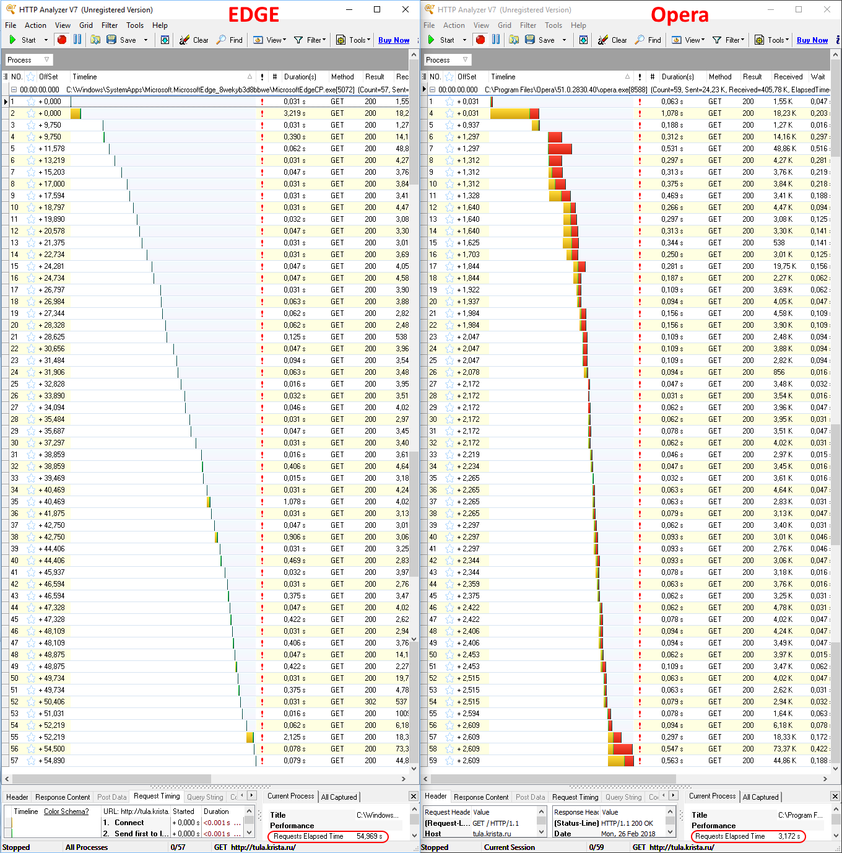The width and height of the screenshot is (842, 853).
Task: Close the summary panel in EDGE window
Action: [414, 796]
